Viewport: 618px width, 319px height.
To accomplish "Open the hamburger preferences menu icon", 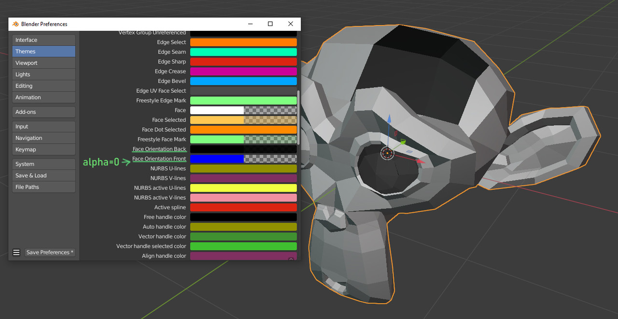I will point(16,253).
